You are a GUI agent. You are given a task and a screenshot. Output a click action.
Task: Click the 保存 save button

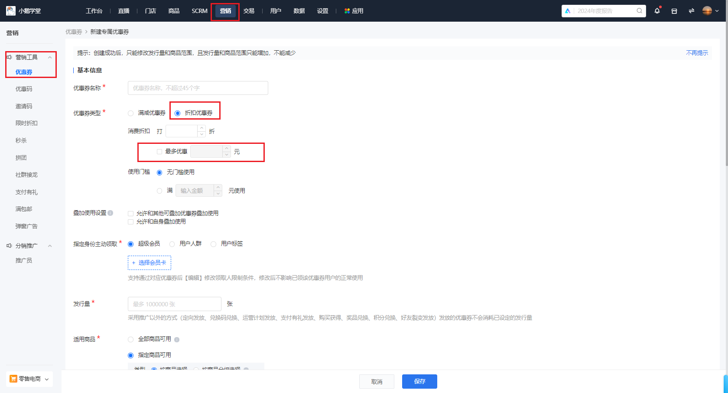(x=419, y=381)
